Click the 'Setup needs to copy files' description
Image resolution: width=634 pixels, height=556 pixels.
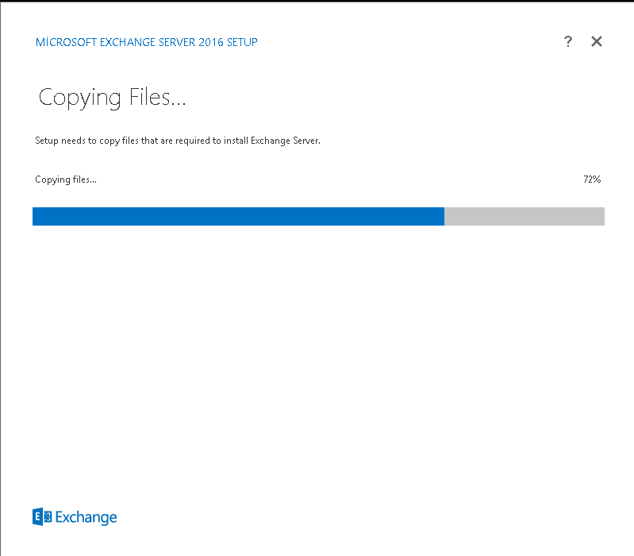pos(178,141)
